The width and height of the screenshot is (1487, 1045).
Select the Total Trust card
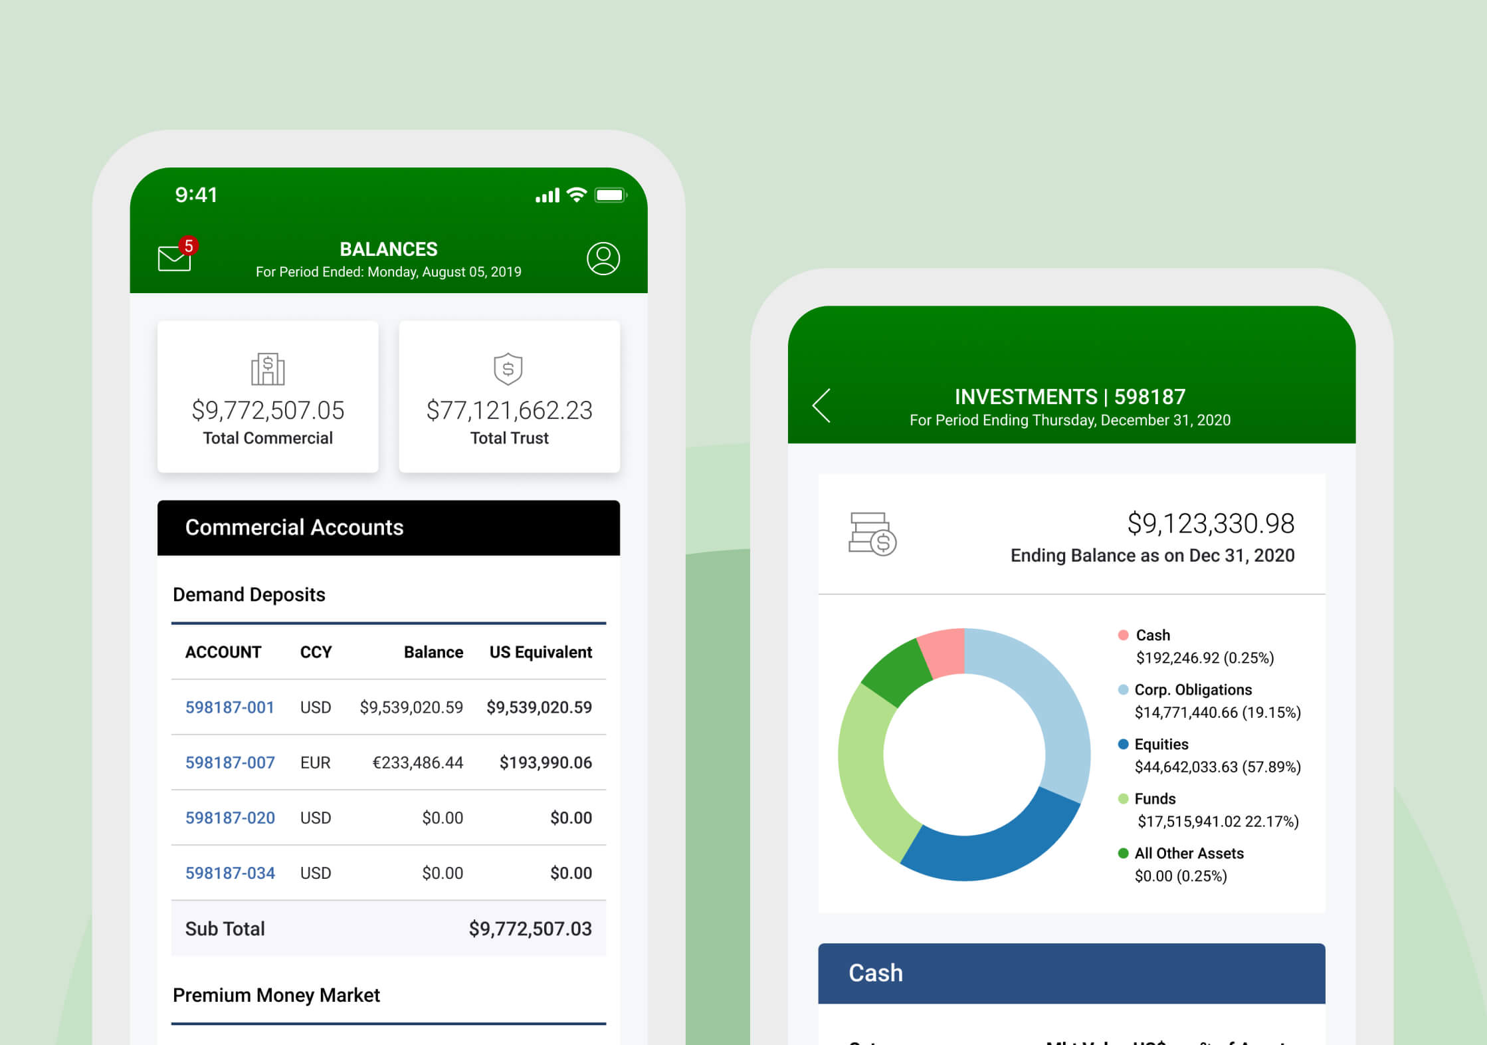[510, 397]
